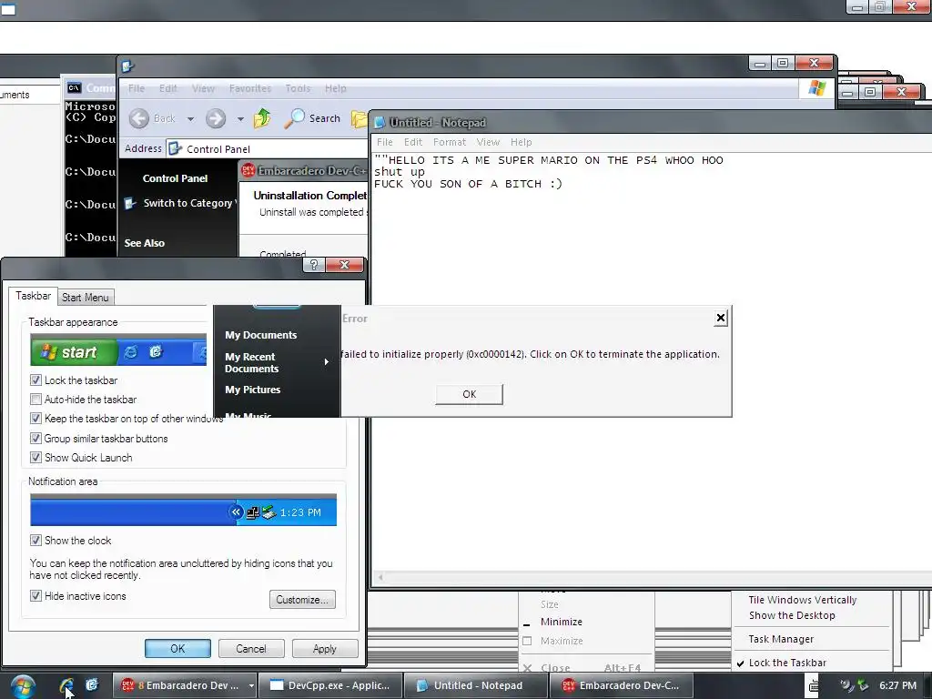Open My Pictures from the Start menu list

point(253,390)
